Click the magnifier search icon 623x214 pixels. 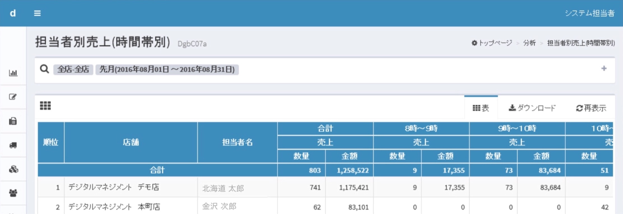44,69
